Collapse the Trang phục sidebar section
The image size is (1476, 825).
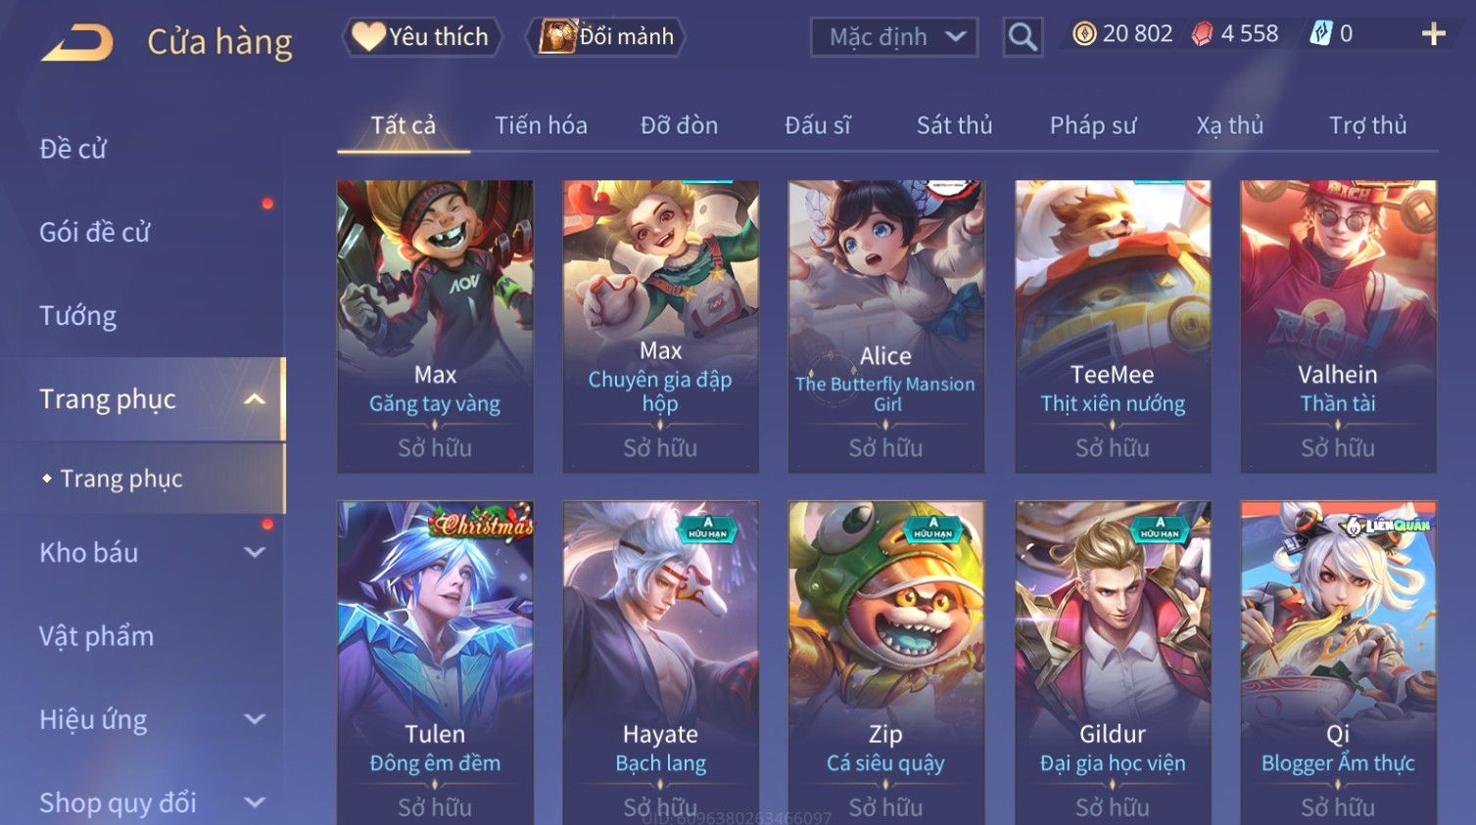254,399
